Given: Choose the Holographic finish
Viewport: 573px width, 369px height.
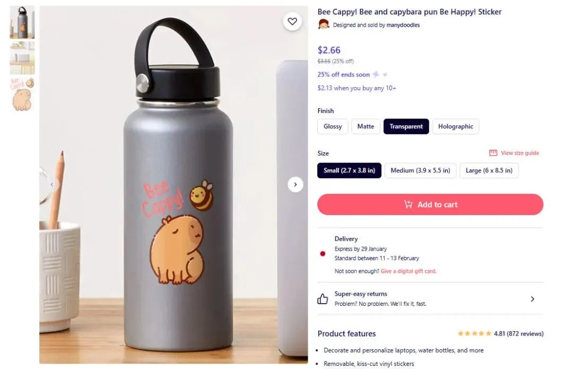Looking at the screenshot, I should 455,126.
